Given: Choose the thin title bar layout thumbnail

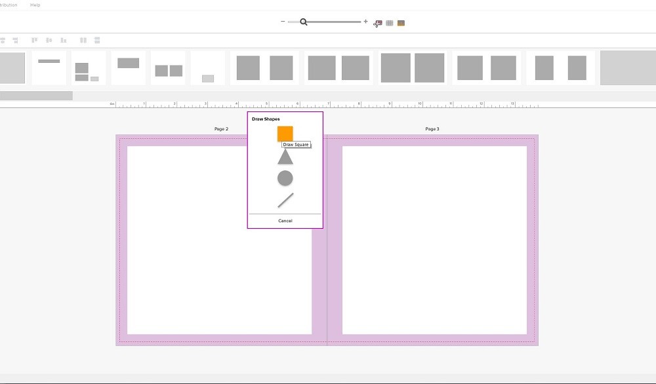Looking at the screenshot, I should point(49,67).
